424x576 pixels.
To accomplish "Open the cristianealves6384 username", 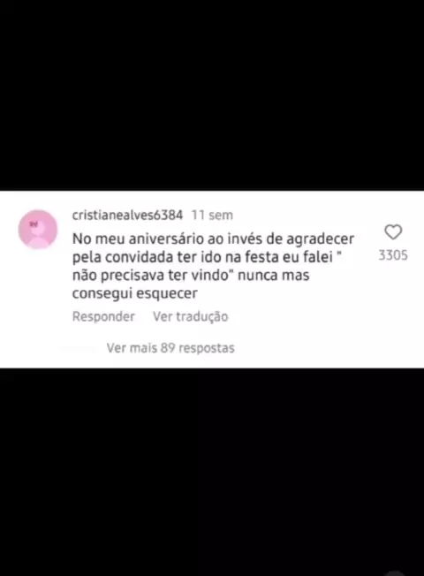I will 127,215.
